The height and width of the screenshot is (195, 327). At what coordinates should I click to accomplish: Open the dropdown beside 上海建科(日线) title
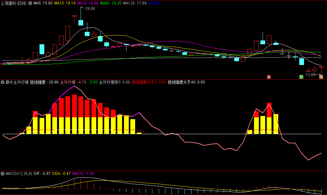[x=30, y=3]
